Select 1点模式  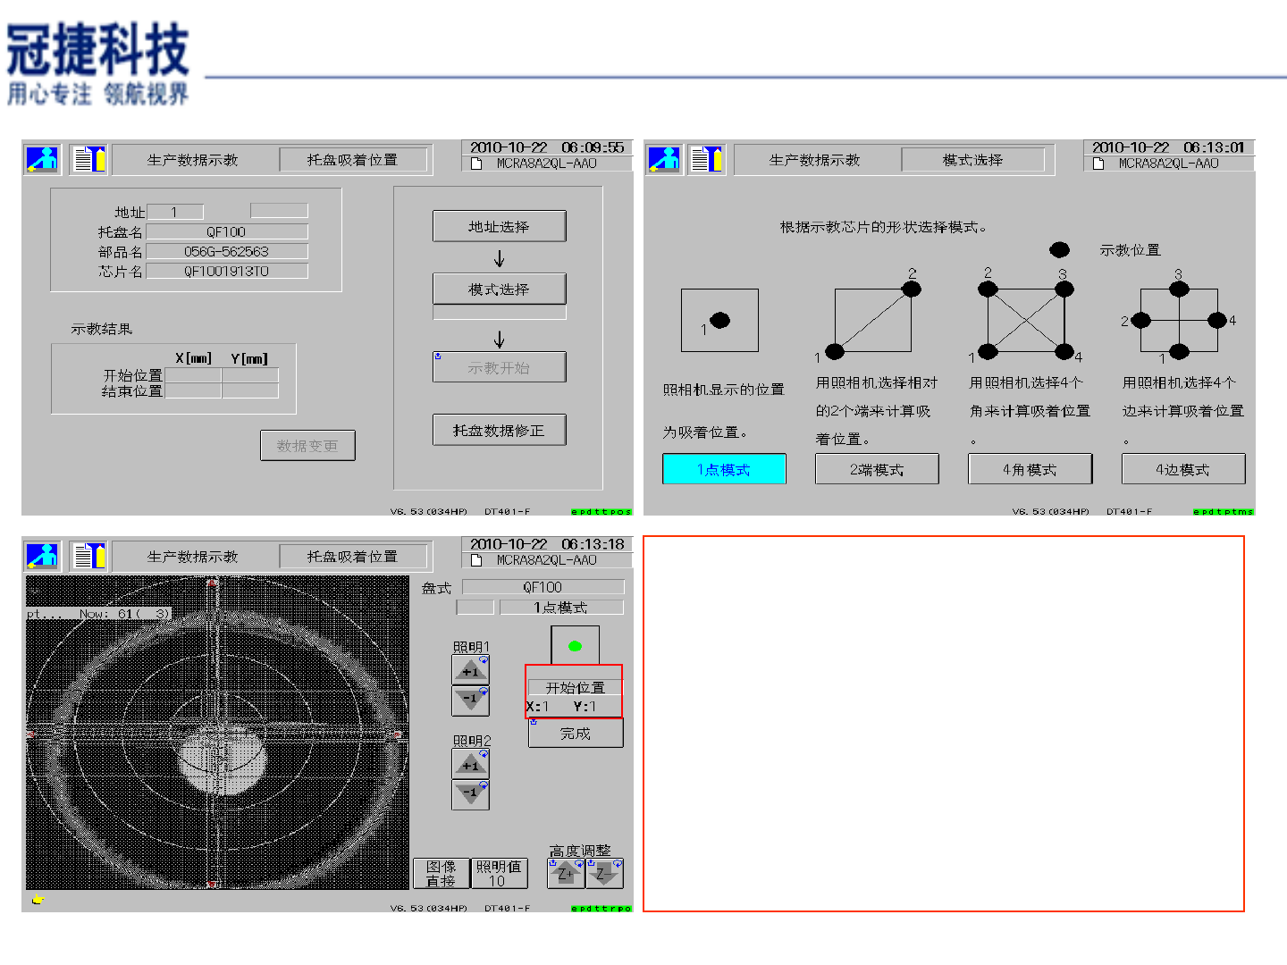click(724, 469)
